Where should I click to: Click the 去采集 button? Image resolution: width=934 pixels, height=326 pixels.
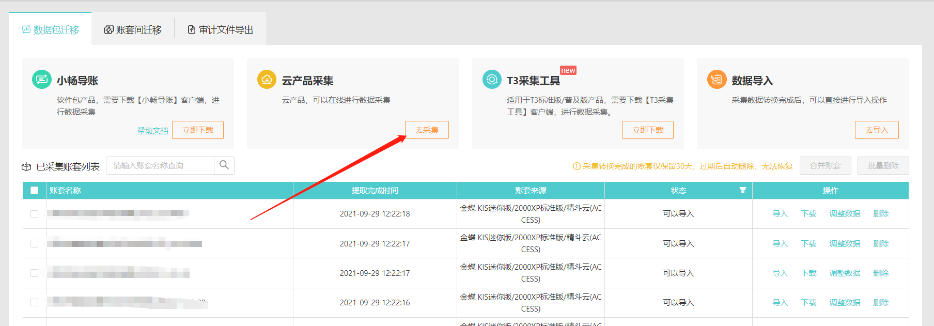pyautogui.click(x=427, y=130)
